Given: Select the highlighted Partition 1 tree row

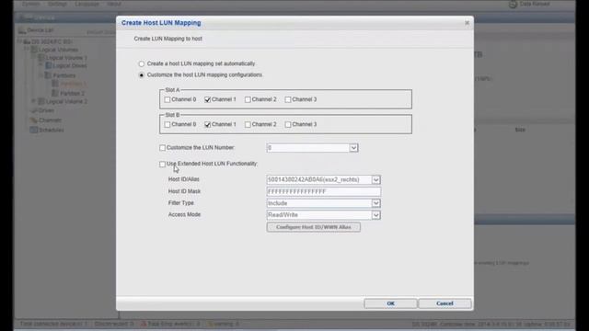Looking at the screenshot, I should (69, 84).
